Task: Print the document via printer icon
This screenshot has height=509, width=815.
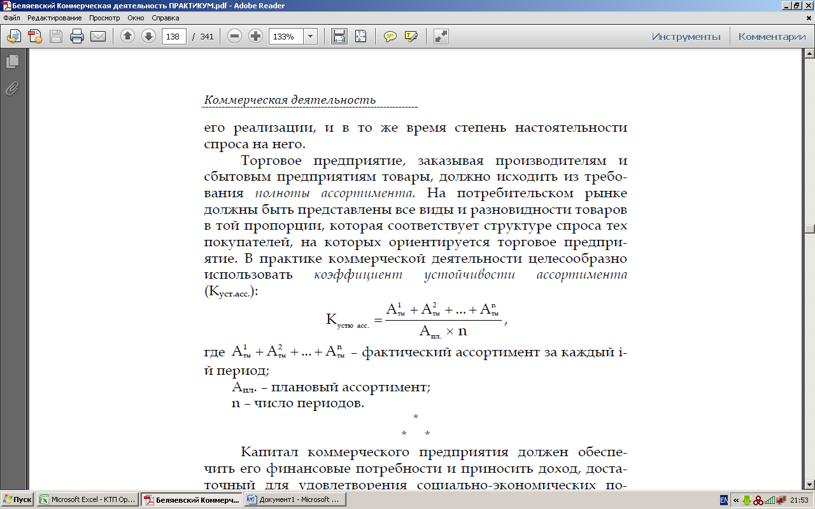Action: point(77,36)
